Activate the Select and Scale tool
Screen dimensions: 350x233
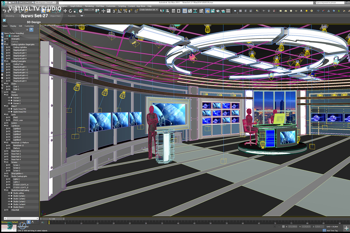tap(75, 11)
